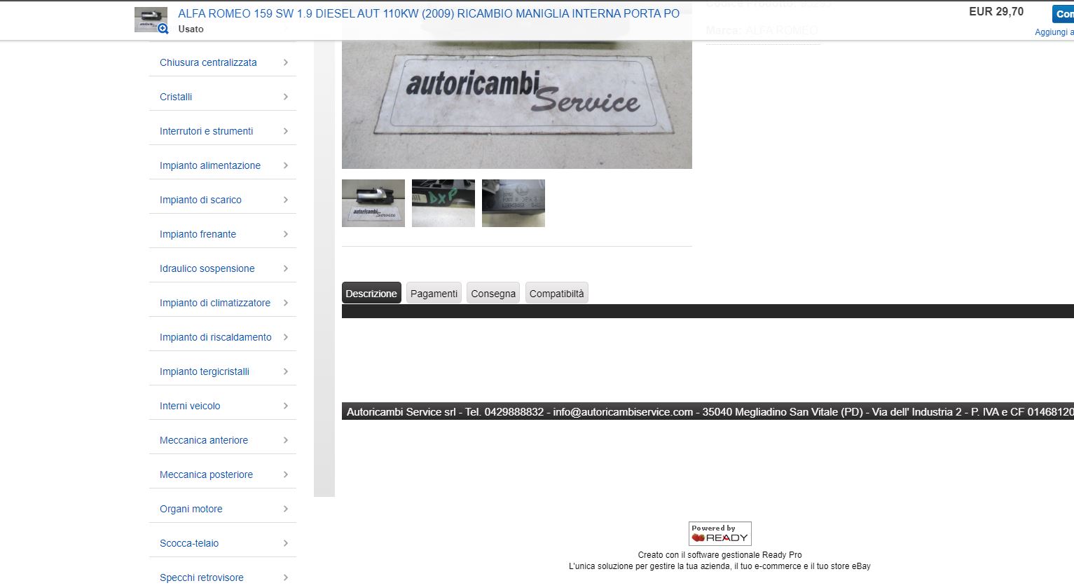Click the magnifier zoom icon on header thumbnail
Screen dimensions: 1074x588
click(163, 29)
